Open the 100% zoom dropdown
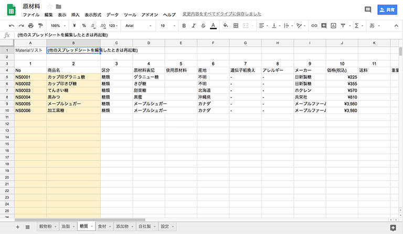The height and width of the screenshot is (234, 403). tap(57, 25)
